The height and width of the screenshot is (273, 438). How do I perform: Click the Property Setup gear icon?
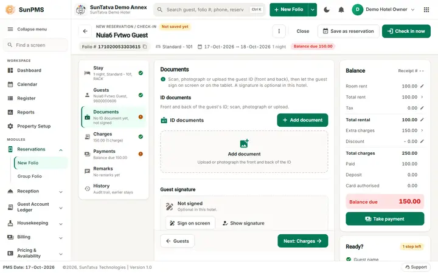click(10, 126)
